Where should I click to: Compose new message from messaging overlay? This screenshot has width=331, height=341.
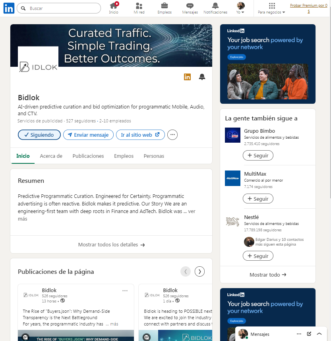[309, 334]
